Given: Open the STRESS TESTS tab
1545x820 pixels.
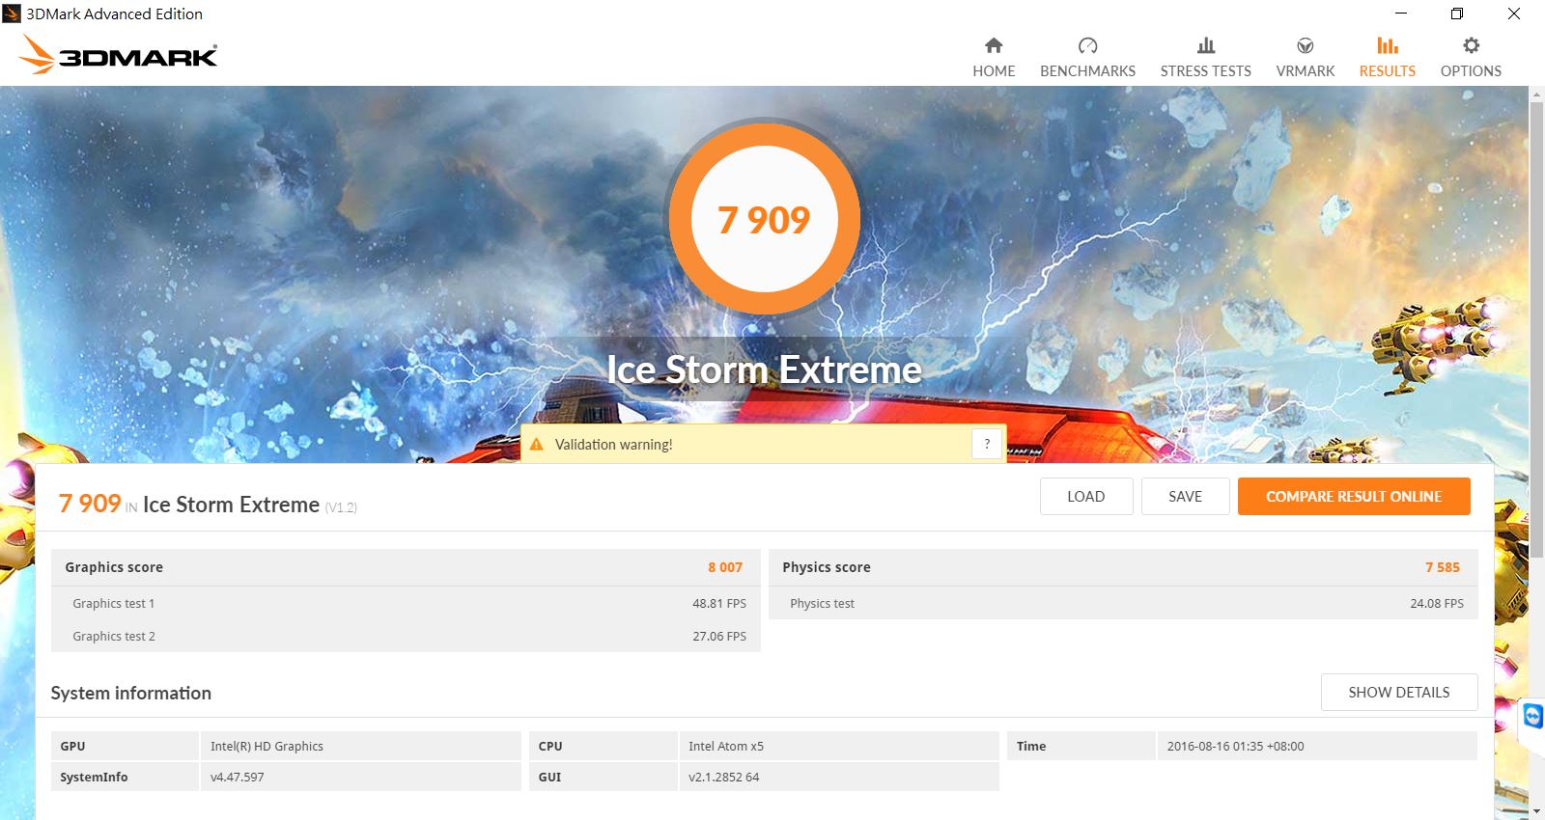Looking at the screenshot, I should click(x=1206, y=71).
